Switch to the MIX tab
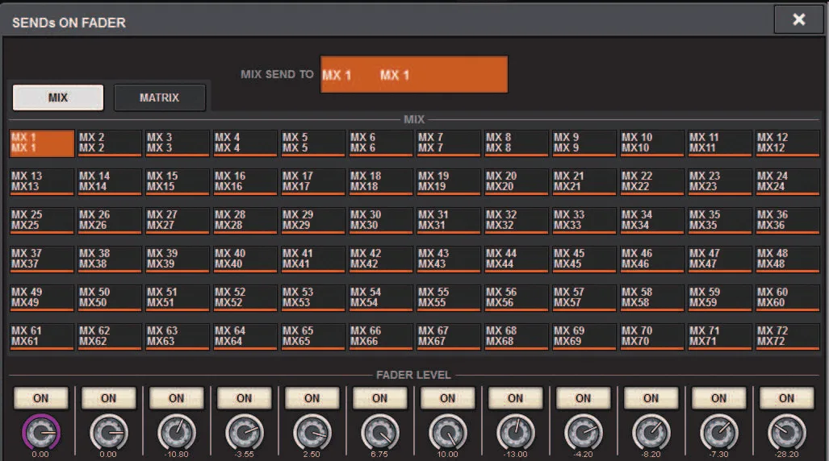This screenshot has width=829, height=461. 58,98
